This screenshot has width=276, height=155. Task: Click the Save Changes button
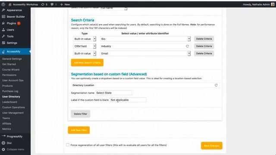(212, 146)
